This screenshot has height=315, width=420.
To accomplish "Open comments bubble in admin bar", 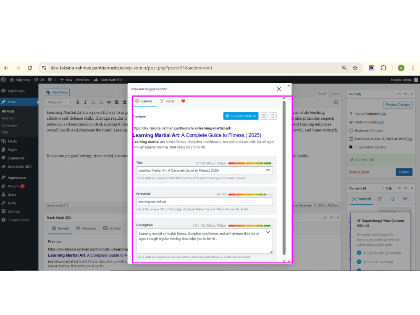I will (52, 80).
